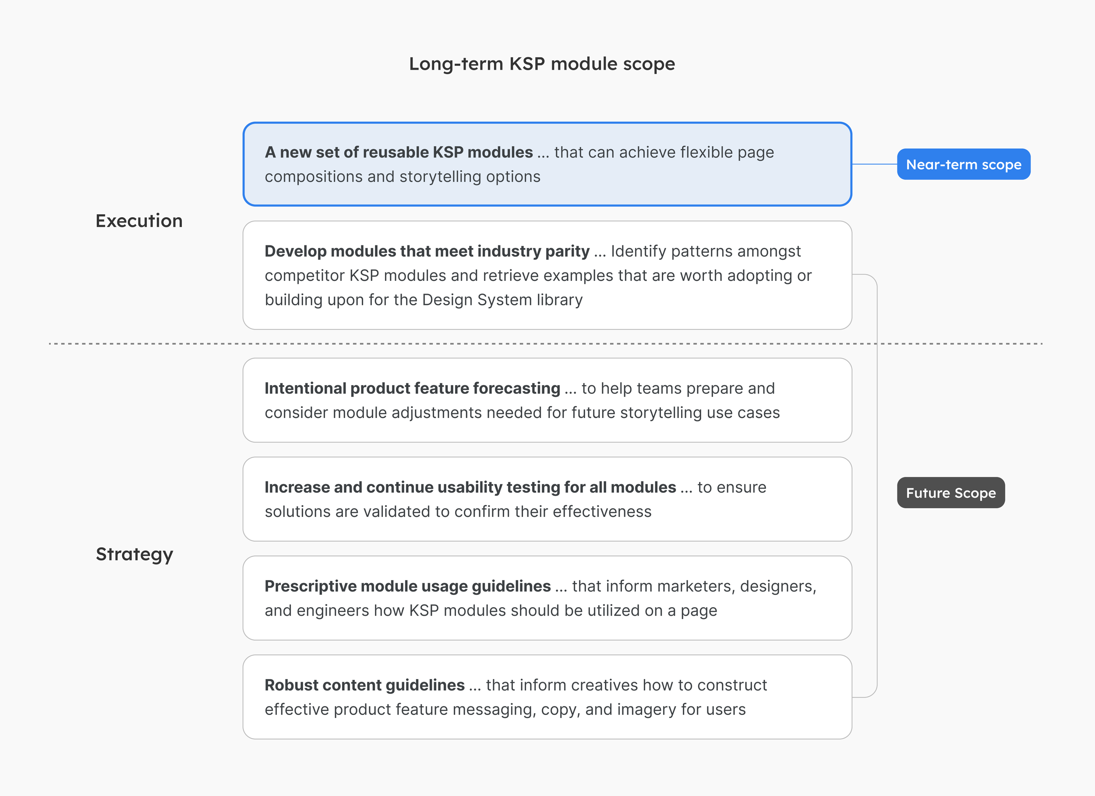Click the blue connector line to Near-term scope
Viewport: 1095px width, 796px height.
tap(874, 164)
